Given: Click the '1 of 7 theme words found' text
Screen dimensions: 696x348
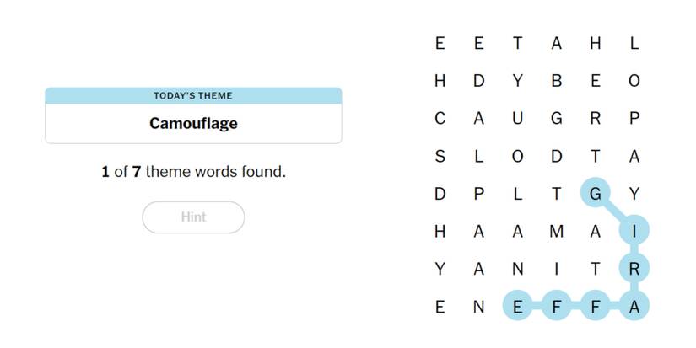Looking at the screenshot, I should pyautogui.click(x=193, y=172).
